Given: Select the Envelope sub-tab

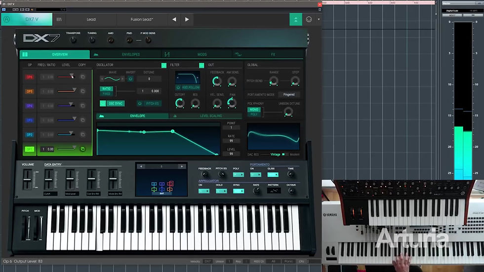Looking at the screenshot, I should coord(133,116).
